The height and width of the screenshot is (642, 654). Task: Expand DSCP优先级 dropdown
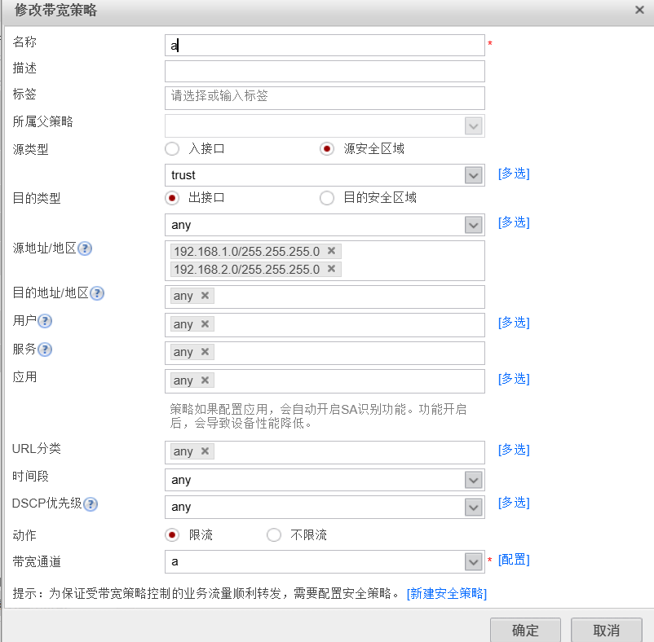tap(474, 508)
